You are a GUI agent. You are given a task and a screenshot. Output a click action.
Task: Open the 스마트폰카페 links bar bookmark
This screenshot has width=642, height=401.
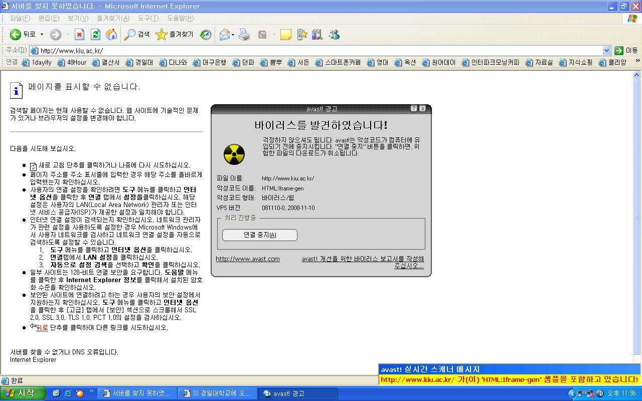338,63
